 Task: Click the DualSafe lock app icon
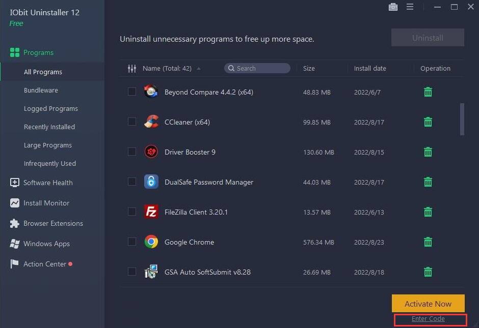coord(151,182)
